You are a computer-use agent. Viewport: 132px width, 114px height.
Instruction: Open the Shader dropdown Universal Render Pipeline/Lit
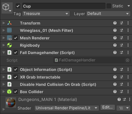coord(67,108)
